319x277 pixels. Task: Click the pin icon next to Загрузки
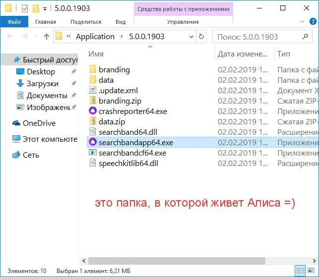(x=73, y=83)
